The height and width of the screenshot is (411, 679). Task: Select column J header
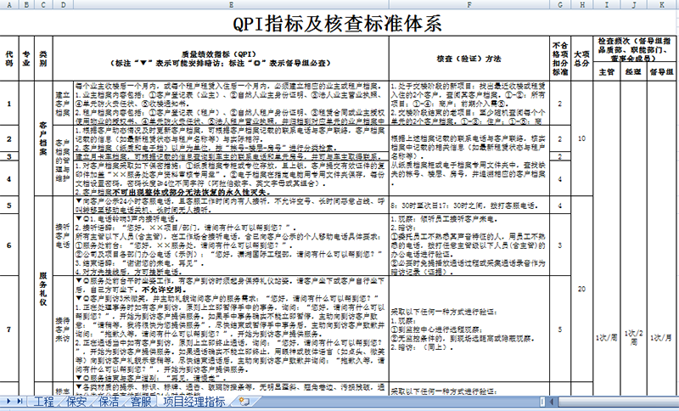click(633, 5)
